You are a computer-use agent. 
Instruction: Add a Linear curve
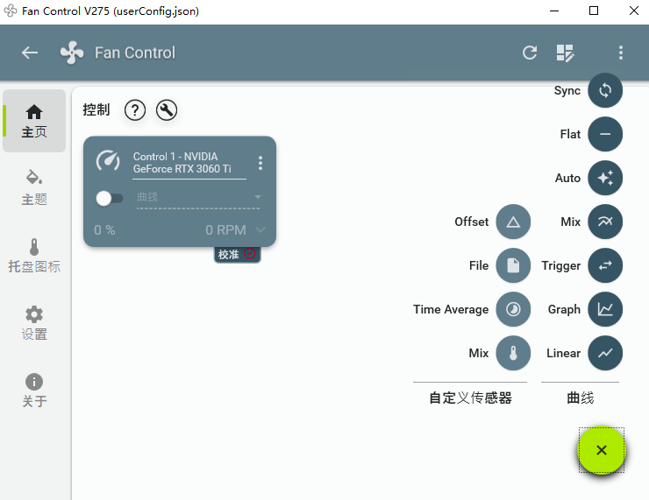(x=605, y=353)
